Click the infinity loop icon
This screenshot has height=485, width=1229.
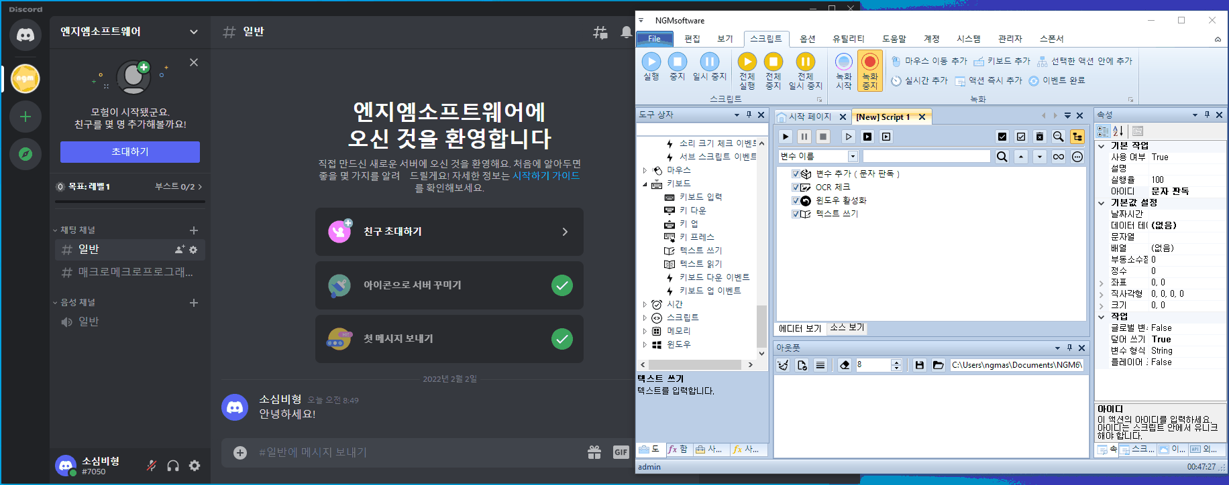(1059, 156)
